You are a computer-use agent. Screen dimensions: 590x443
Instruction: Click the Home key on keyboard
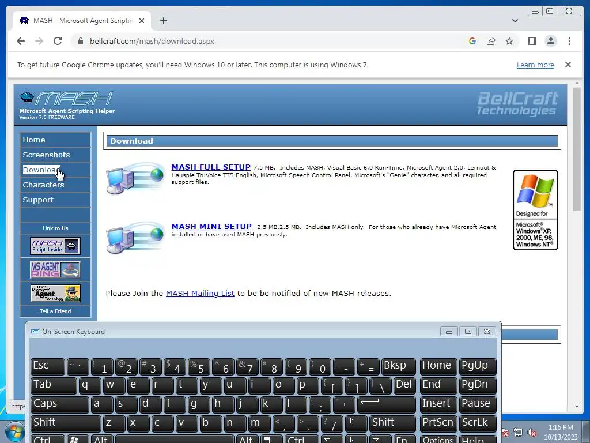click(438, 366)
